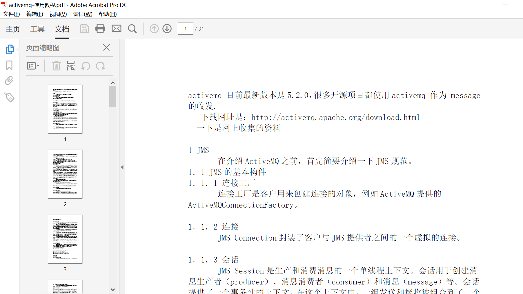The height and width of the screenshot is (294, 523).
Task: Open the 窗口(W) menu
Action: pos(83,14)
